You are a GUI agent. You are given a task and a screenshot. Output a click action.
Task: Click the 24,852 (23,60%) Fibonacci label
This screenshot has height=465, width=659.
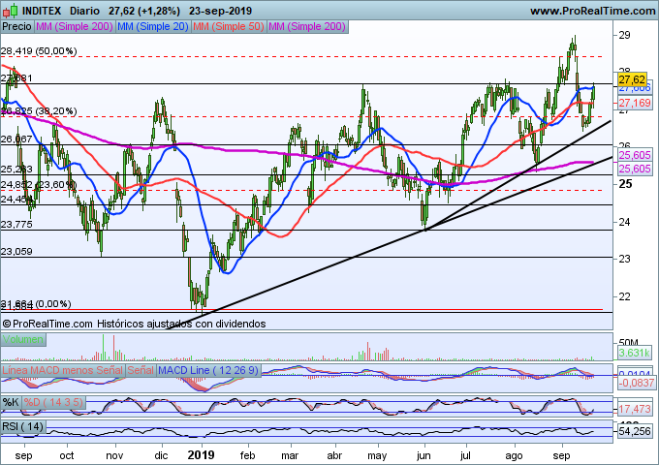click(x=39, y=184)
